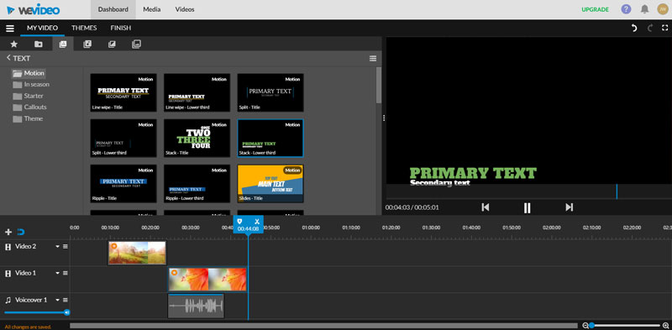
Task: Zoom in the timeline magnifier
Action: [665, 326]
